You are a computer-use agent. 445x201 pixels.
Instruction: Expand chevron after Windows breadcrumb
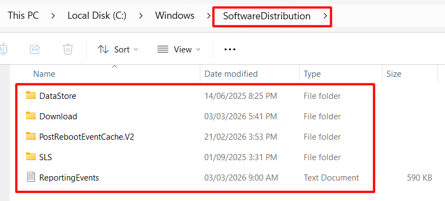[x=209, y=16]
